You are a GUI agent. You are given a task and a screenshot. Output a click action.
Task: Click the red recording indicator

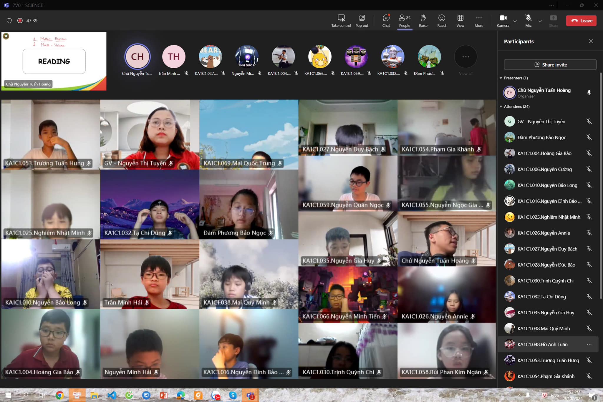[20, 21]
